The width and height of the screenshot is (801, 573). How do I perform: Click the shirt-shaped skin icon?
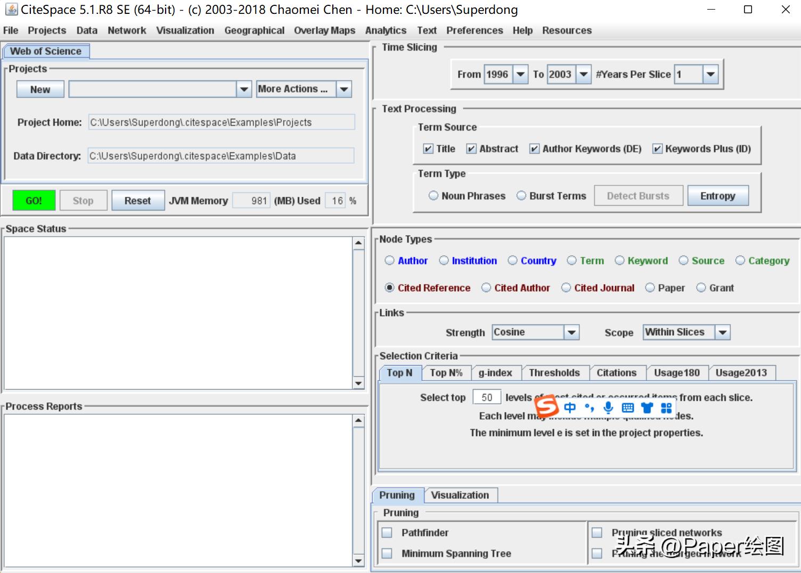(x=647, y=408)
